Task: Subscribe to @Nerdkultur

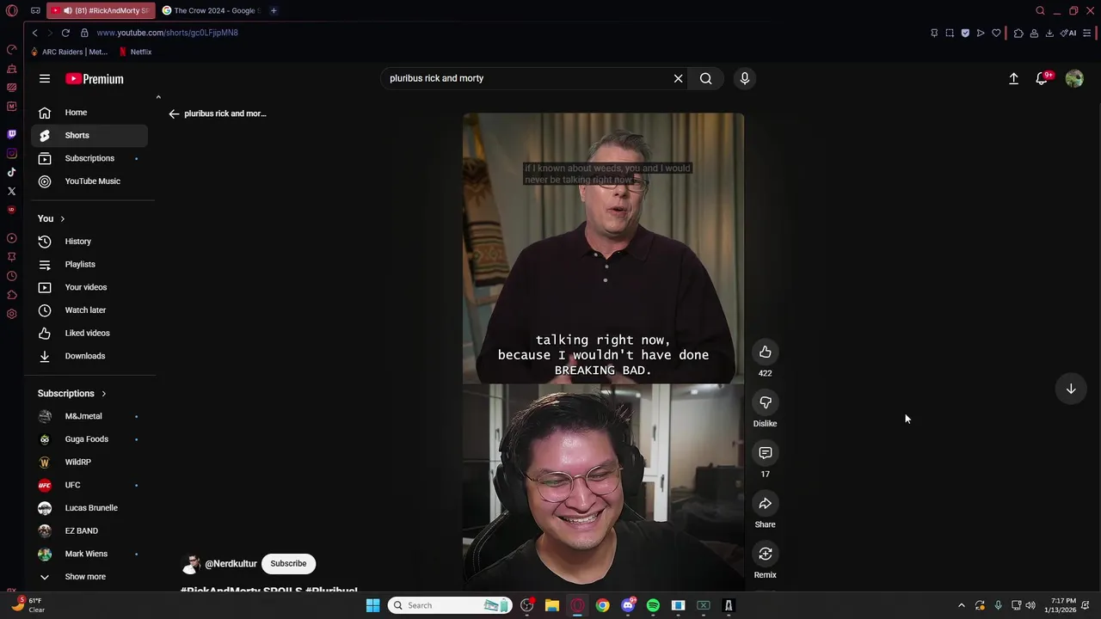Action: (x=288, y=563)
